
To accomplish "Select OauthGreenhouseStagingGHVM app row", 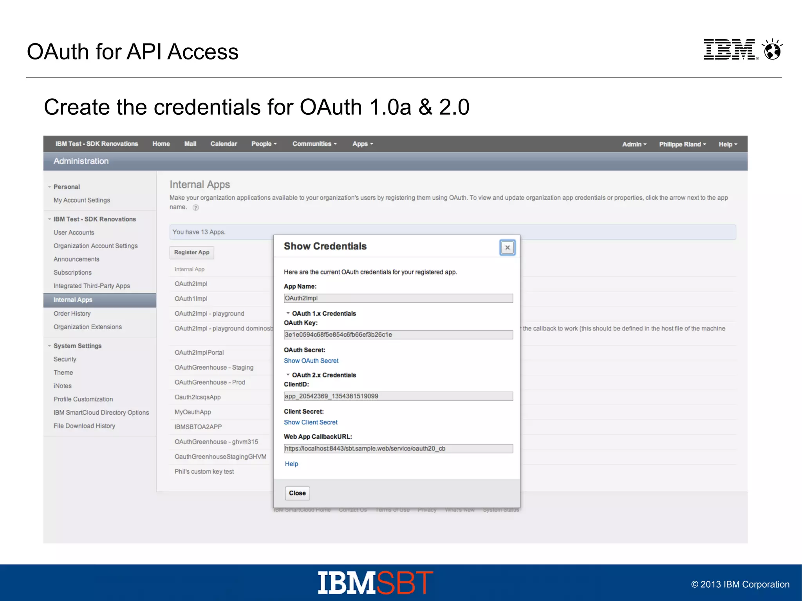I will click(220, 457).
